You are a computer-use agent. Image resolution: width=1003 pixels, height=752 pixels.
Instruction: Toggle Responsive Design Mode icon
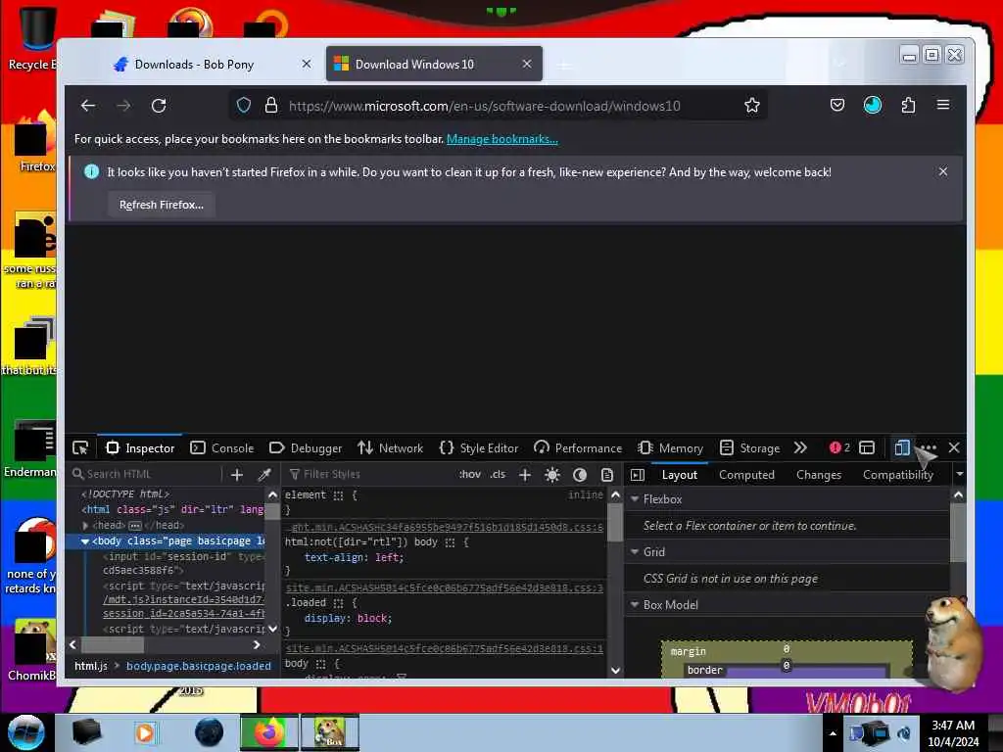click(902, 447)
